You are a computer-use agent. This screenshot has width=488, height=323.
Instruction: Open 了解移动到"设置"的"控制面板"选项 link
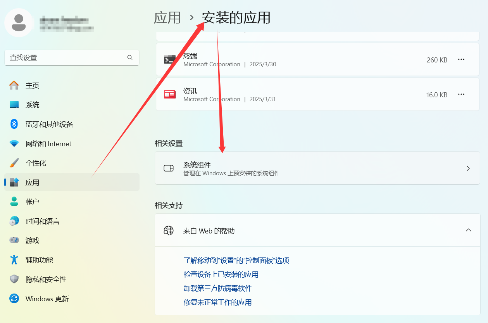(236, 260)
